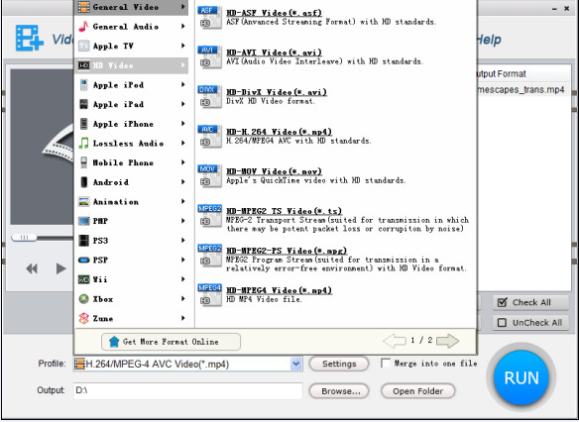Go to next format page arrow
This screenshot has height=422, width=579.
point(447,341)
